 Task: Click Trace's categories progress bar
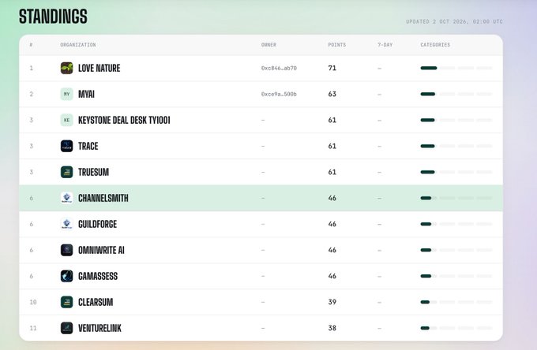[456, 146]
